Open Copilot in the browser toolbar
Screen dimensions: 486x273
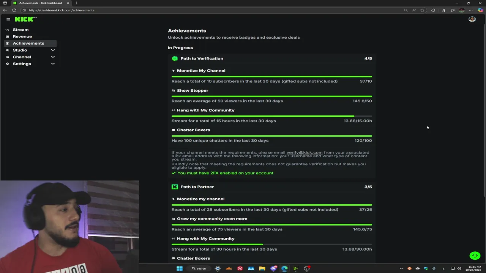click(x=480, y=10)
